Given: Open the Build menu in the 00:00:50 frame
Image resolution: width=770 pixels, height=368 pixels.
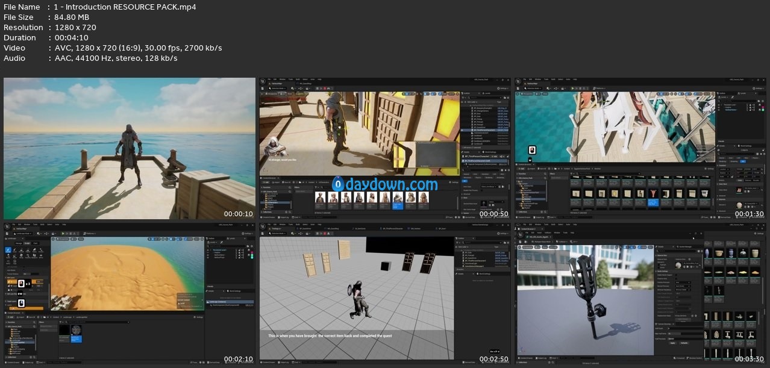Looking at the screenshot, I should click(298, 80).
